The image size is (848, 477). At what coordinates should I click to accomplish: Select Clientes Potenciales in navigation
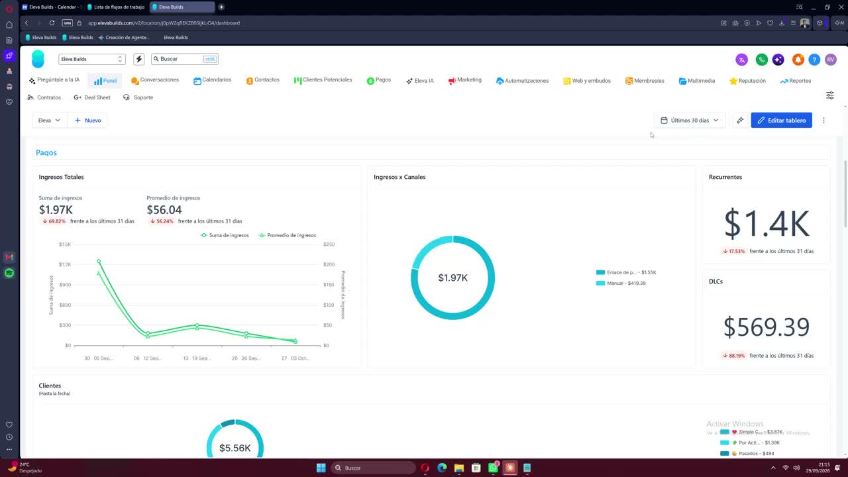pos(323,80)
